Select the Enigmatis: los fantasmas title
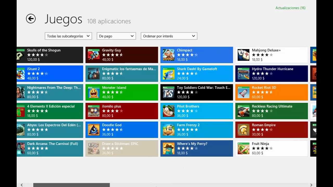Viewport: 333px width, 187px height. (x=129, y=69)
